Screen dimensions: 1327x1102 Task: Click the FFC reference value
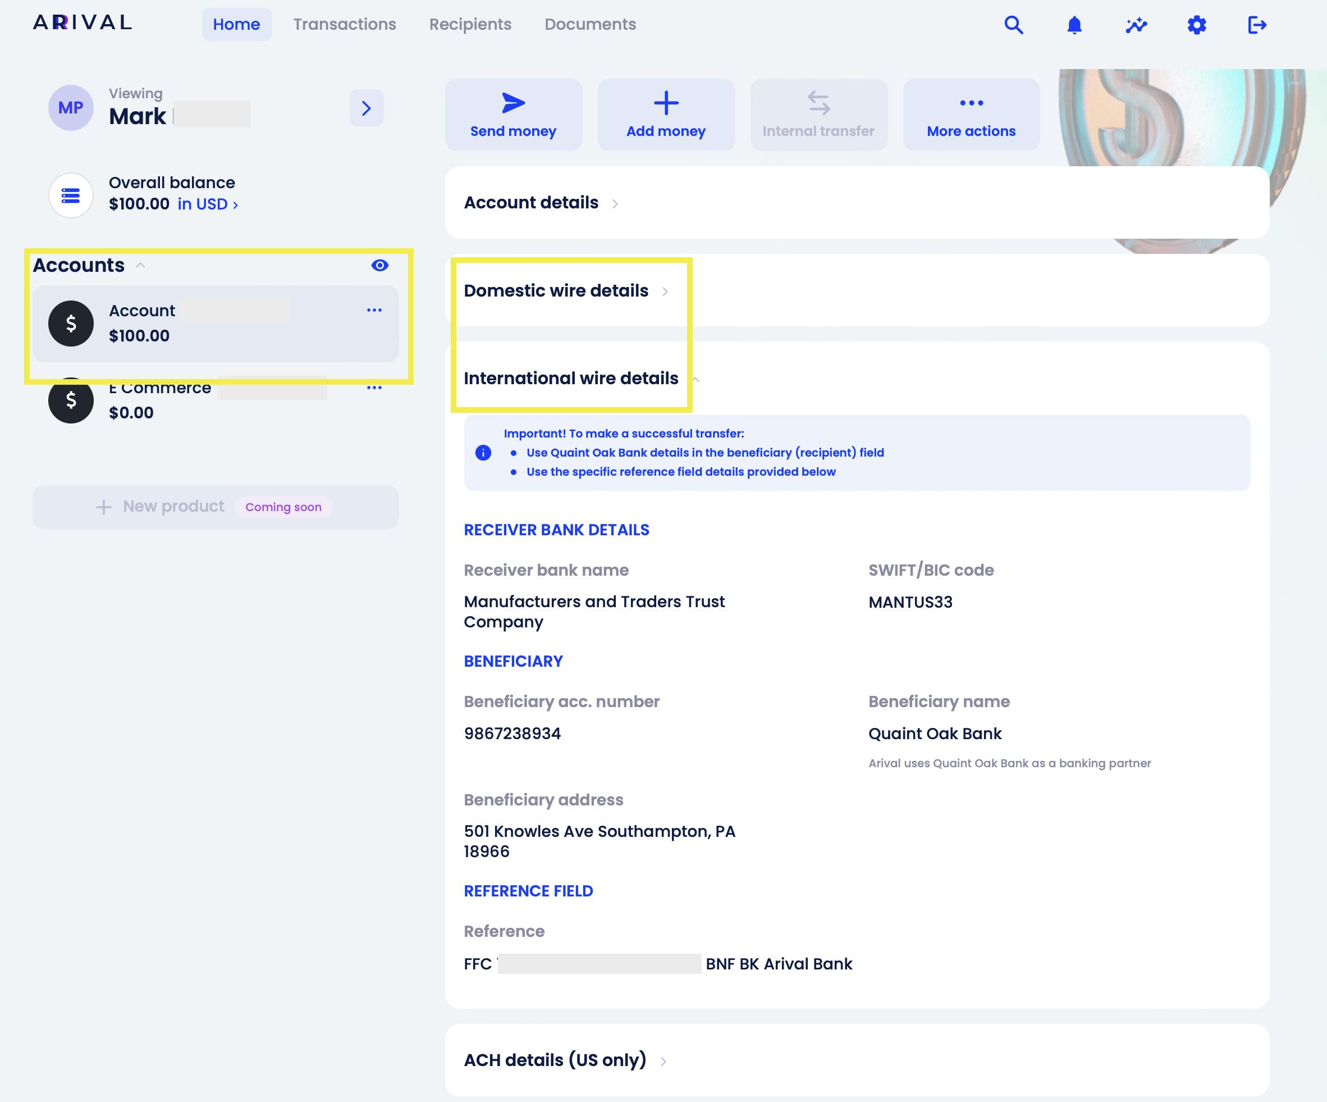click(658, 964)
